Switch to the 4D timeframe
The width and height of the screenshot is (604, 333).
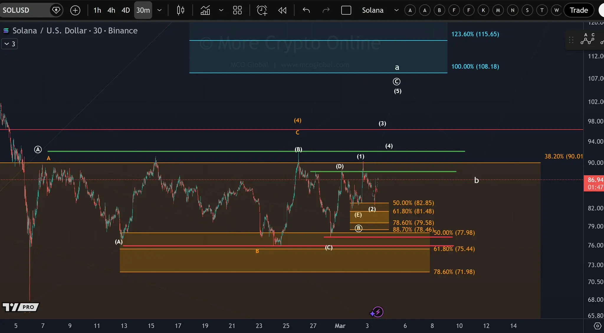coord(126,10)
